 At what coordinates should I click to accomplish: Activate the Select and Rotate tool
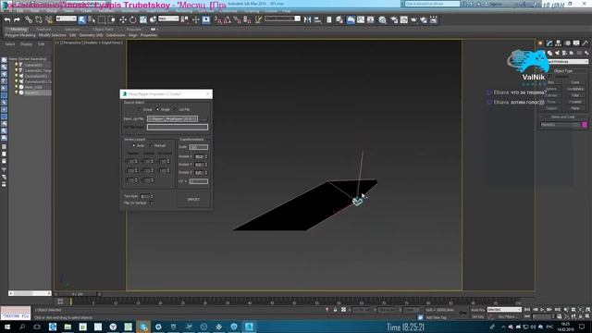(133, 19)
